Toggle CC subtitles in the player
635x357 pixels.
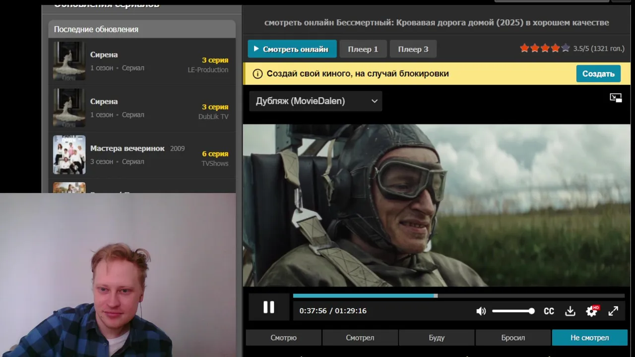pos(549,311)
